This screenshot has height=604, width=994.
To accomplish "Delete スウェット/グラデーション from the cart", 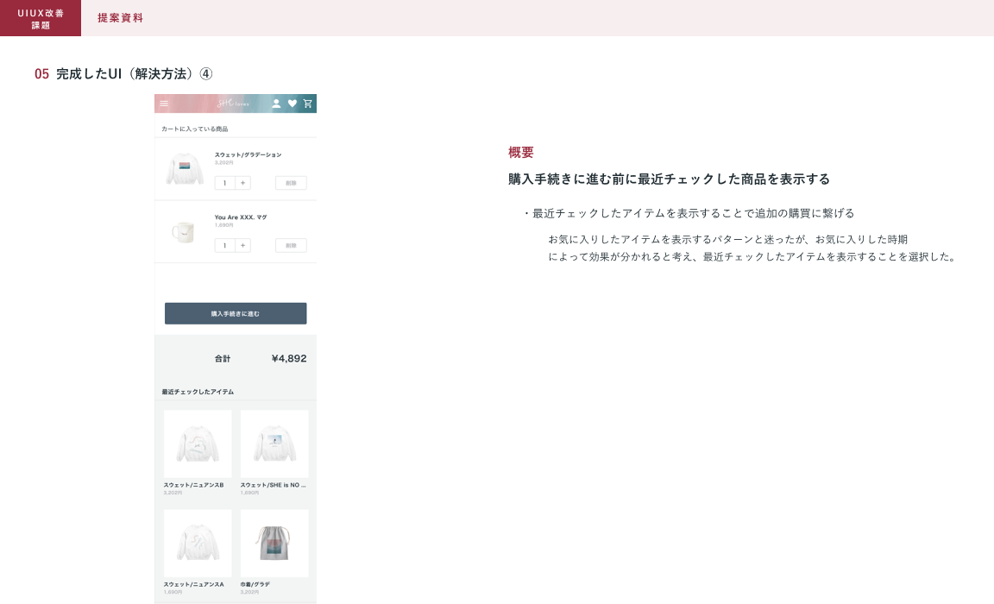I will [x=291, y=183].
